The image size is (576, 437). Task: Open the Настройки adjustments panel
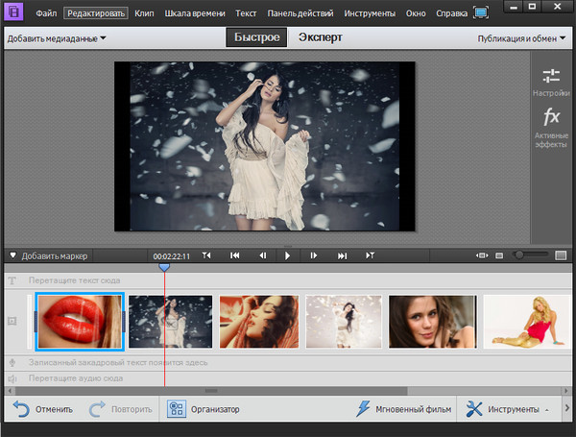point(551,82)
